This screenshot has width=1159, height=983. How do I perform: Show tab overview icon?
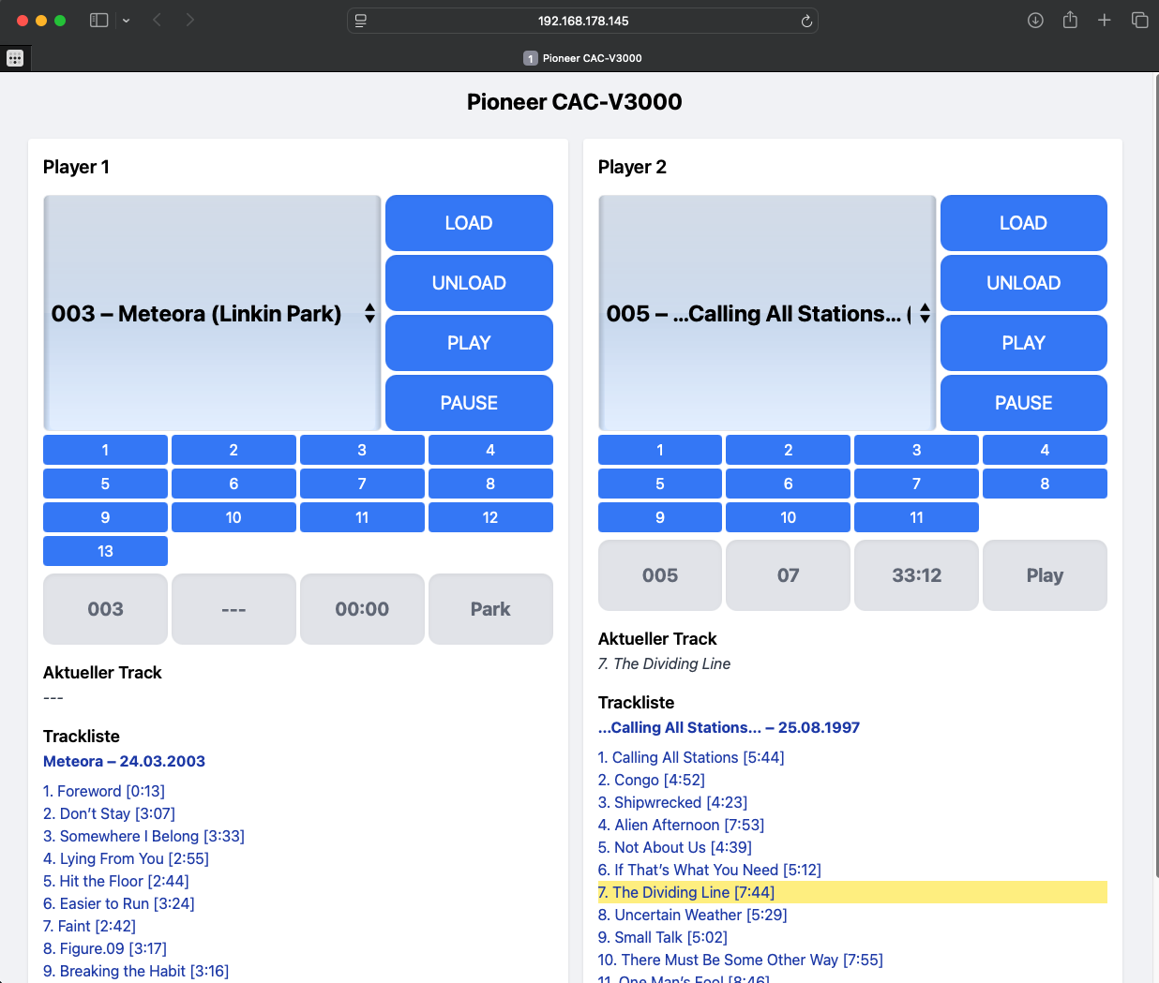[1139, 20]
